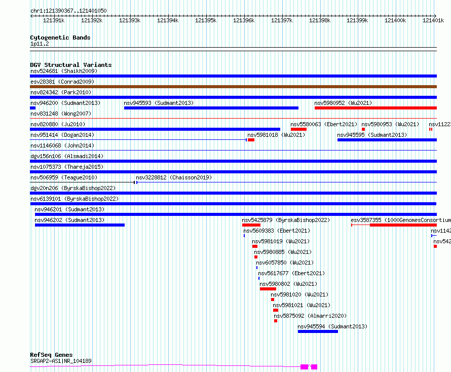
Task: Click red nsv5981020 Wu2021 marker
Action: pyautogui.click(x=273, y=300)
